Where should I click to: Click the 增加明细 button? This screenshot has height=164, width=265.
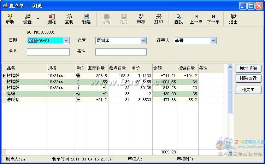(x=248, y=69)
